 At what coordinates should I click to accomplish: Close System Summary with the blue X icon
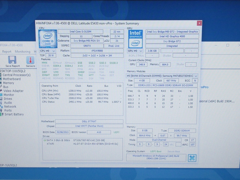(x=192, y=158)
